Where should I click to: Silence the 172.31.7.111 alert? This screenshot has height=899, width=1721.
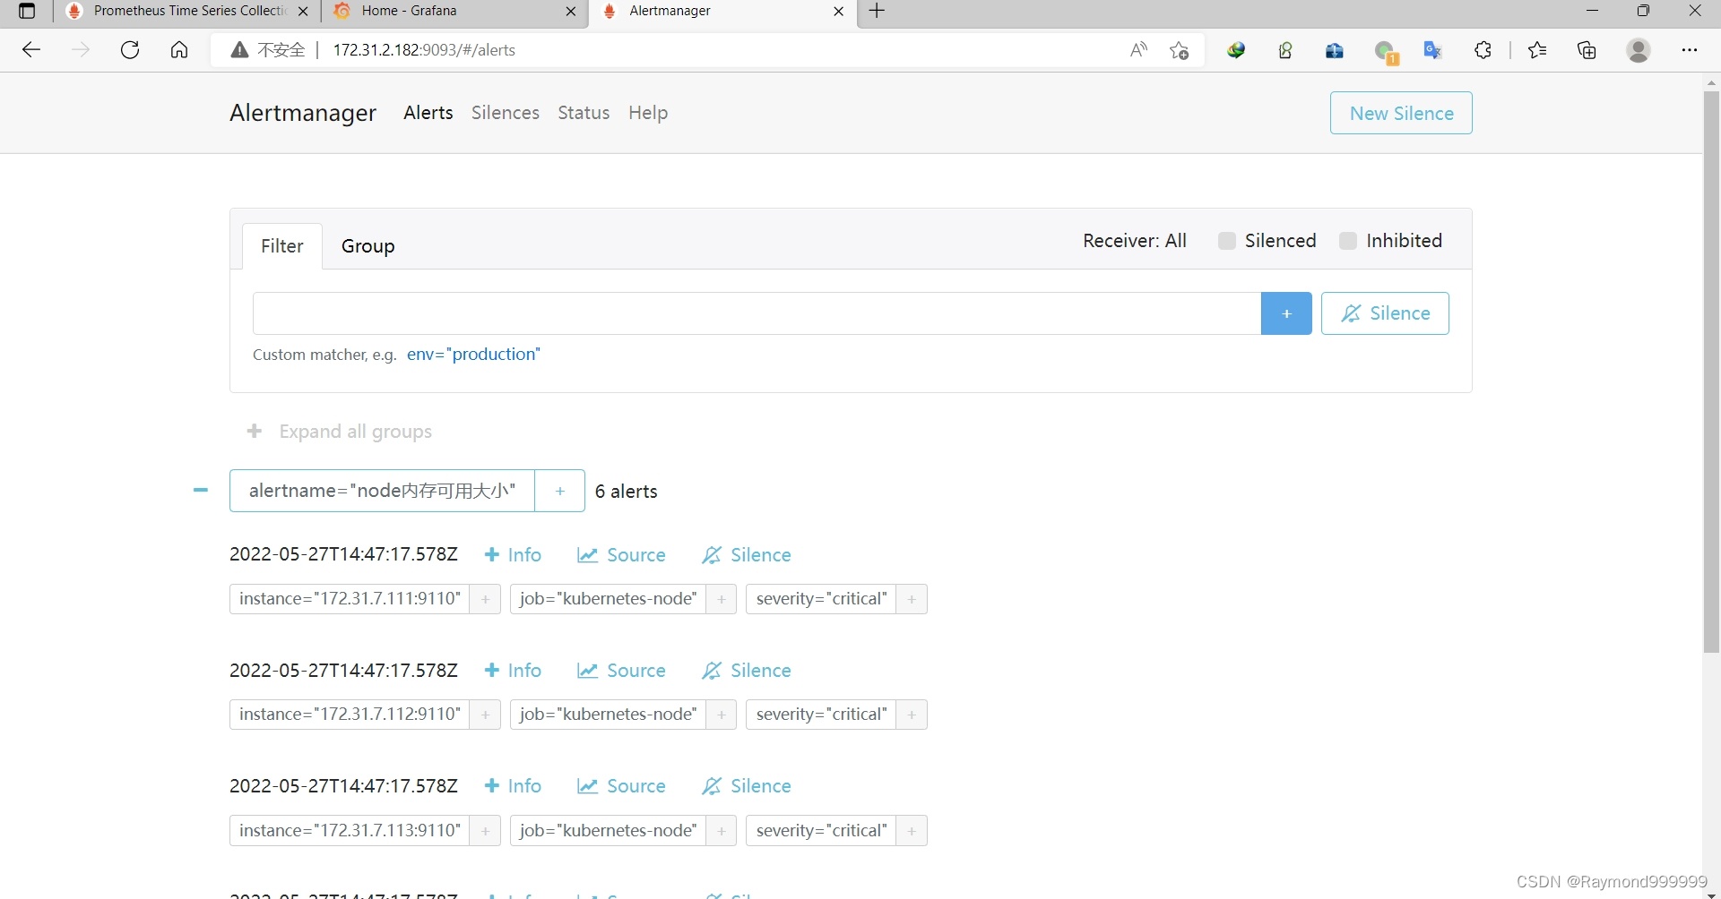[747, 555]
